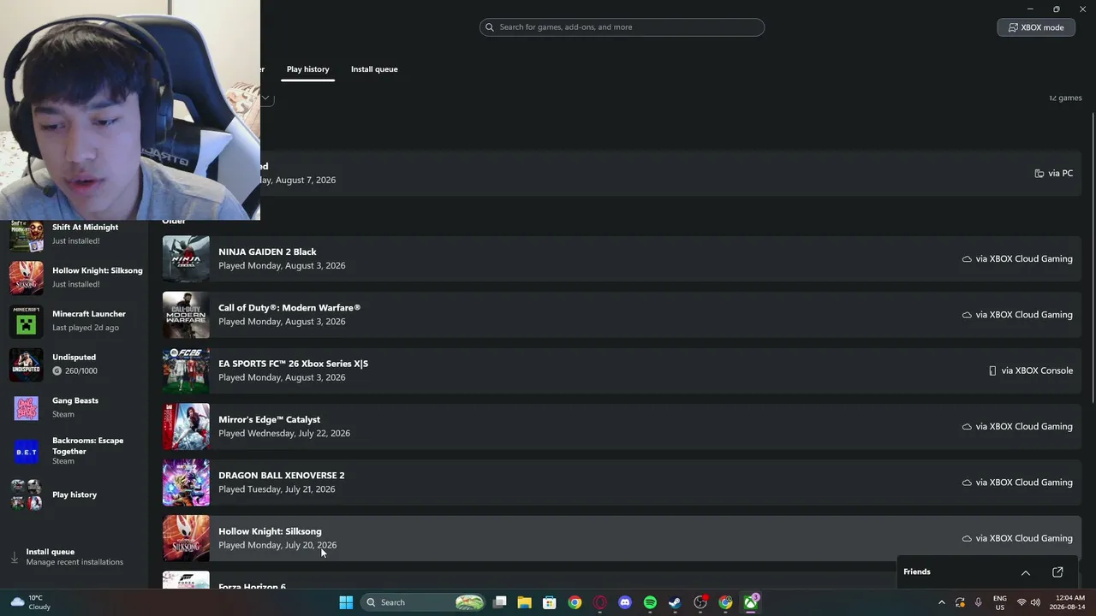
Task: Open Backrooms: Escape Together sidebar icon
Action: tap(26, 452)
